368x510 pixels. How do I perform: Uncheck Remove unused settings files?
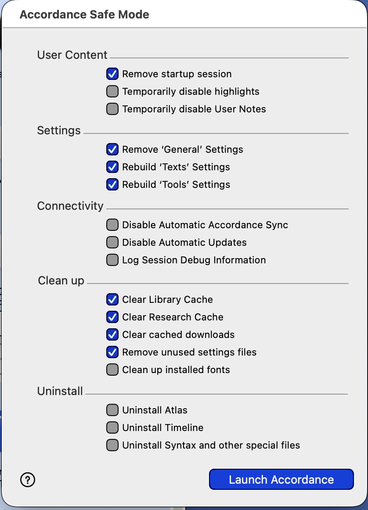112,352
